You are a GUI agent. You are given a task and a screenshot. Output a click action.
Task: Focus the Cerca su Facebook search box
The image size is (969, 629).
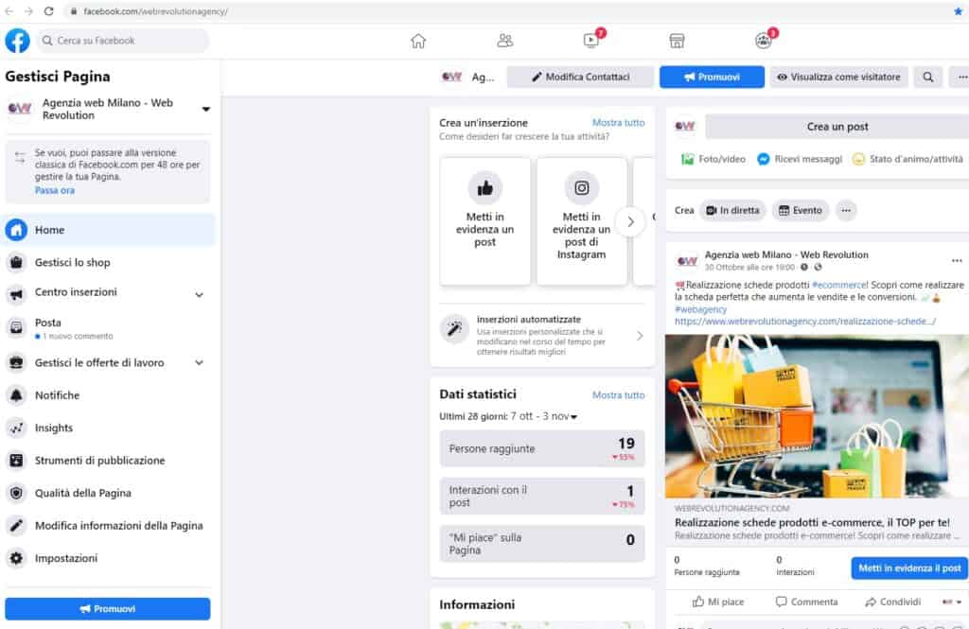coord(122,41)
